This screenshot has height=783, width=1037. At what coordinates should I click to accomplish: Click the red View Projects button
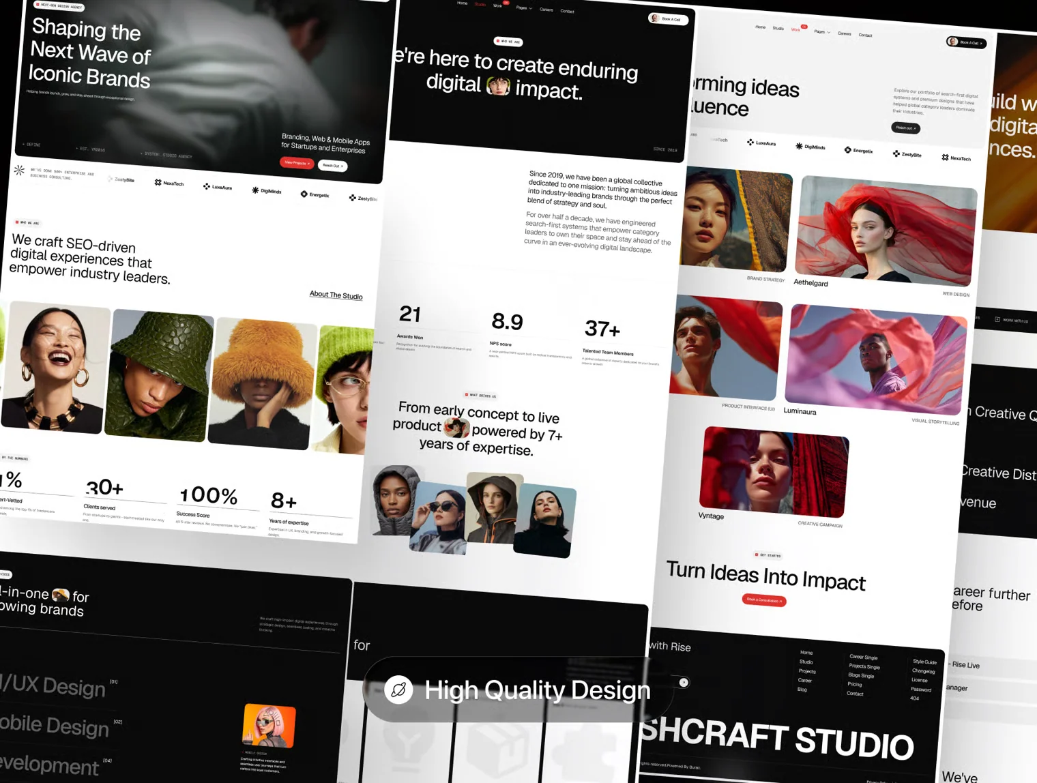tap(297, 163)
